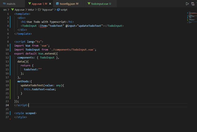Click 'data(){' on line 13
This screenshot has height=132, width=197.
pos(23,62)
